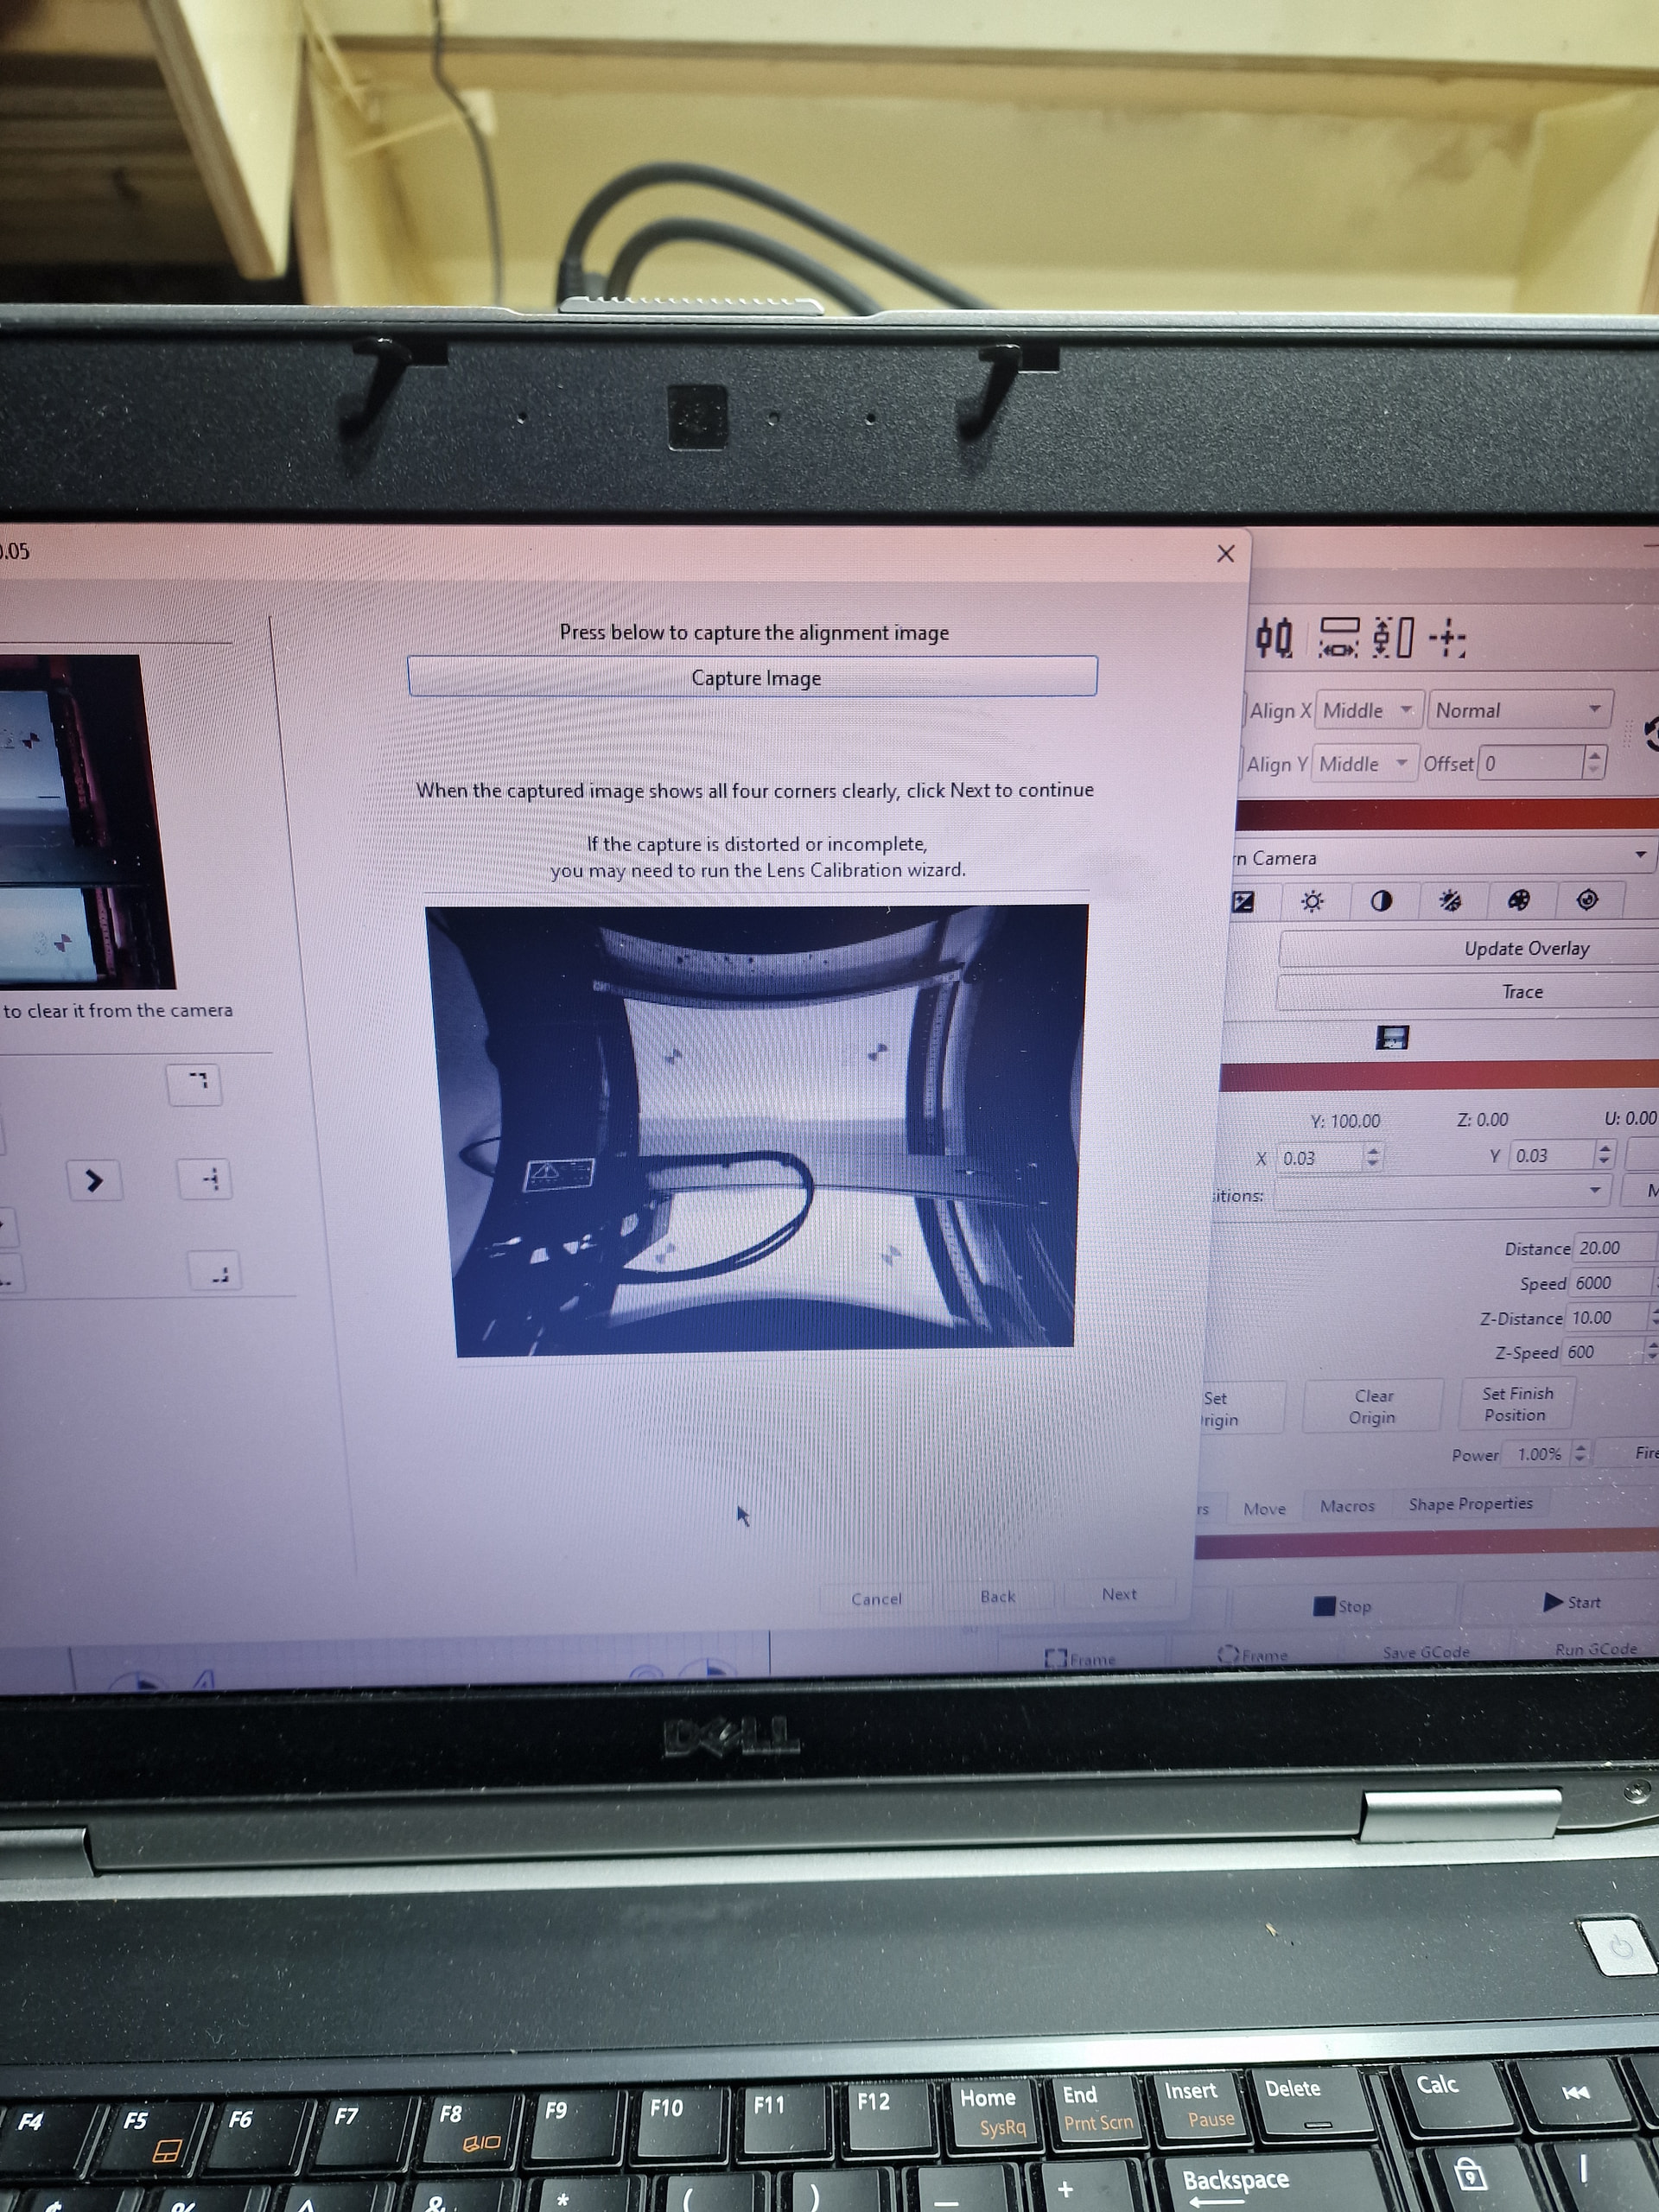The height and width of the screenshot is (2212, 1659).
Task: Click the camera brightness sun icon
Action: pyautogui.click(x=1312, y=902)
